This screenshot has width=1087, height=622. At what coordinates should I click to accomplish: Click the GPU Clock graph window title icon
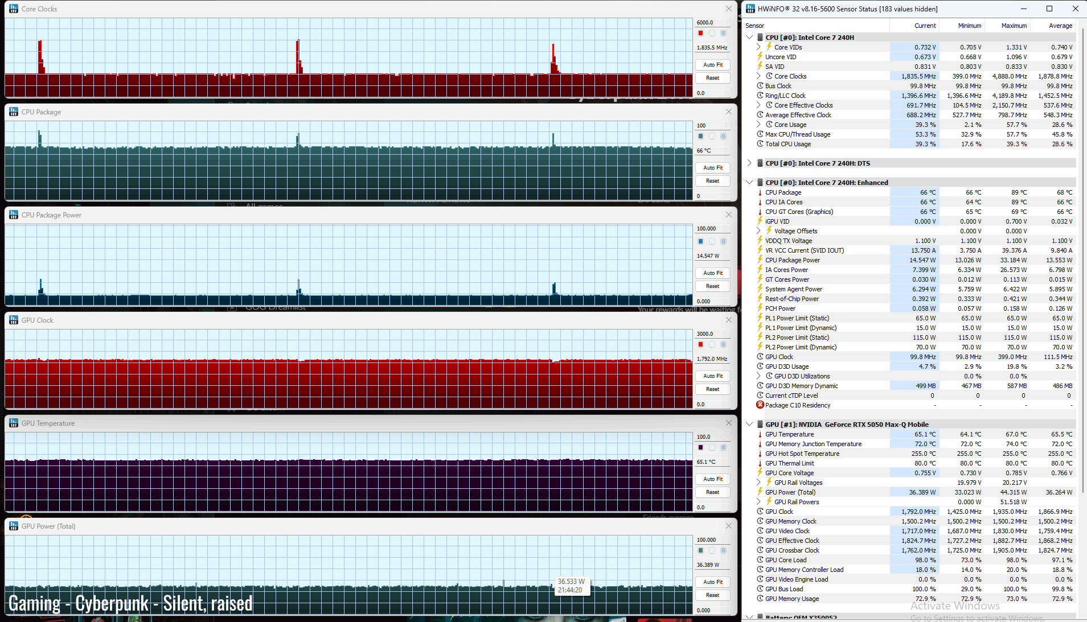point(14,320)
